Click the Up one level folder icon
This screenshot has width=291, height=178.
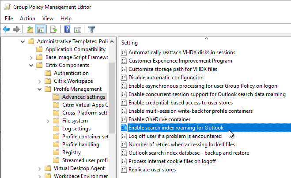(x=30, y=29)
